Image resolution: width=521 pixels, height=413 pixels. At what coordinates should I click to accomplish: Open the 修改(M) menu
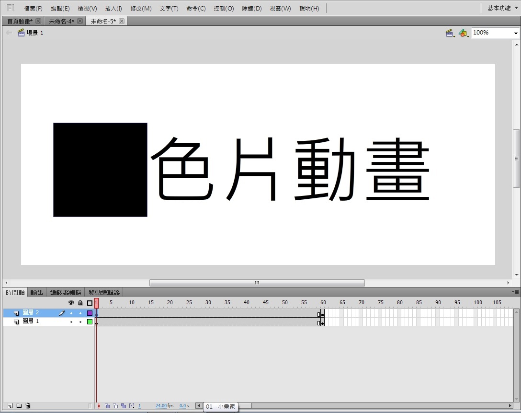[x=141, y=8]
